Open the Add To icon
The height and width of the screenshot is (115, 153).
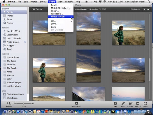pos(138,105)
